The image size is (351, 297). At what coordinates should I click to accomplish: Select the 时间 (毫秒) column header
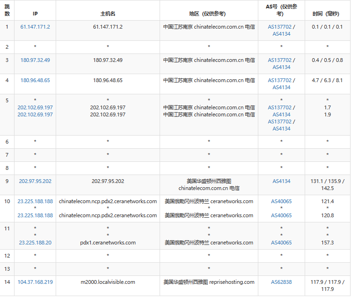click(328, 10)
